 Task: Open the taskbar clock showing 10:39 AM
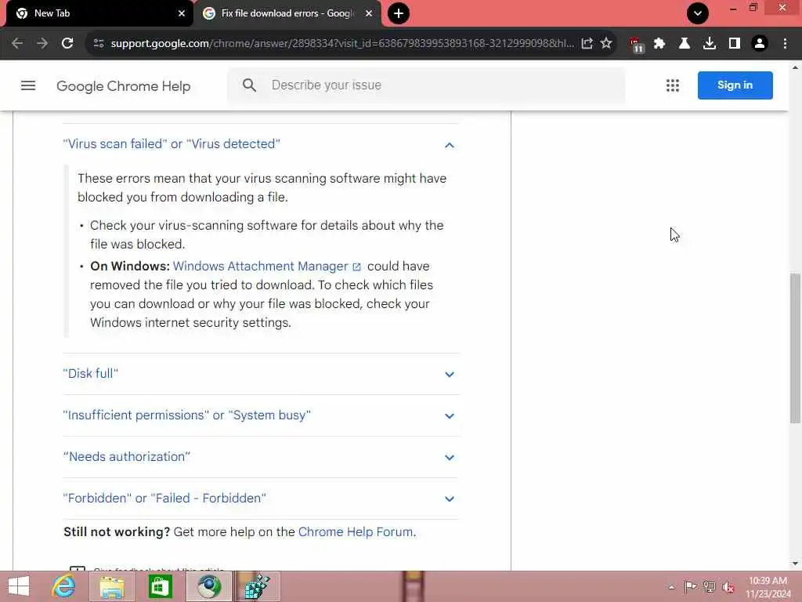(768, 587)
